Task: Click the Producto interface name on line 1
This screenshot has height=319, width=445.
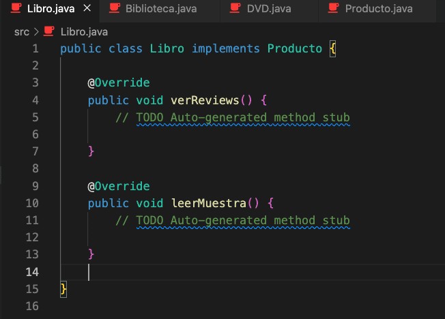Action: tap(295, 49)
